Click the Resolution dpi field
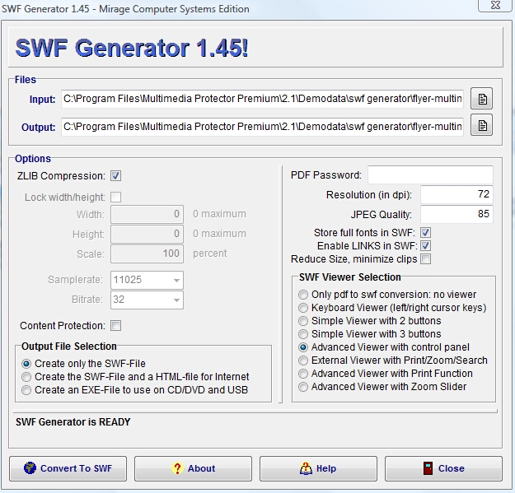 tap(456, 195)
